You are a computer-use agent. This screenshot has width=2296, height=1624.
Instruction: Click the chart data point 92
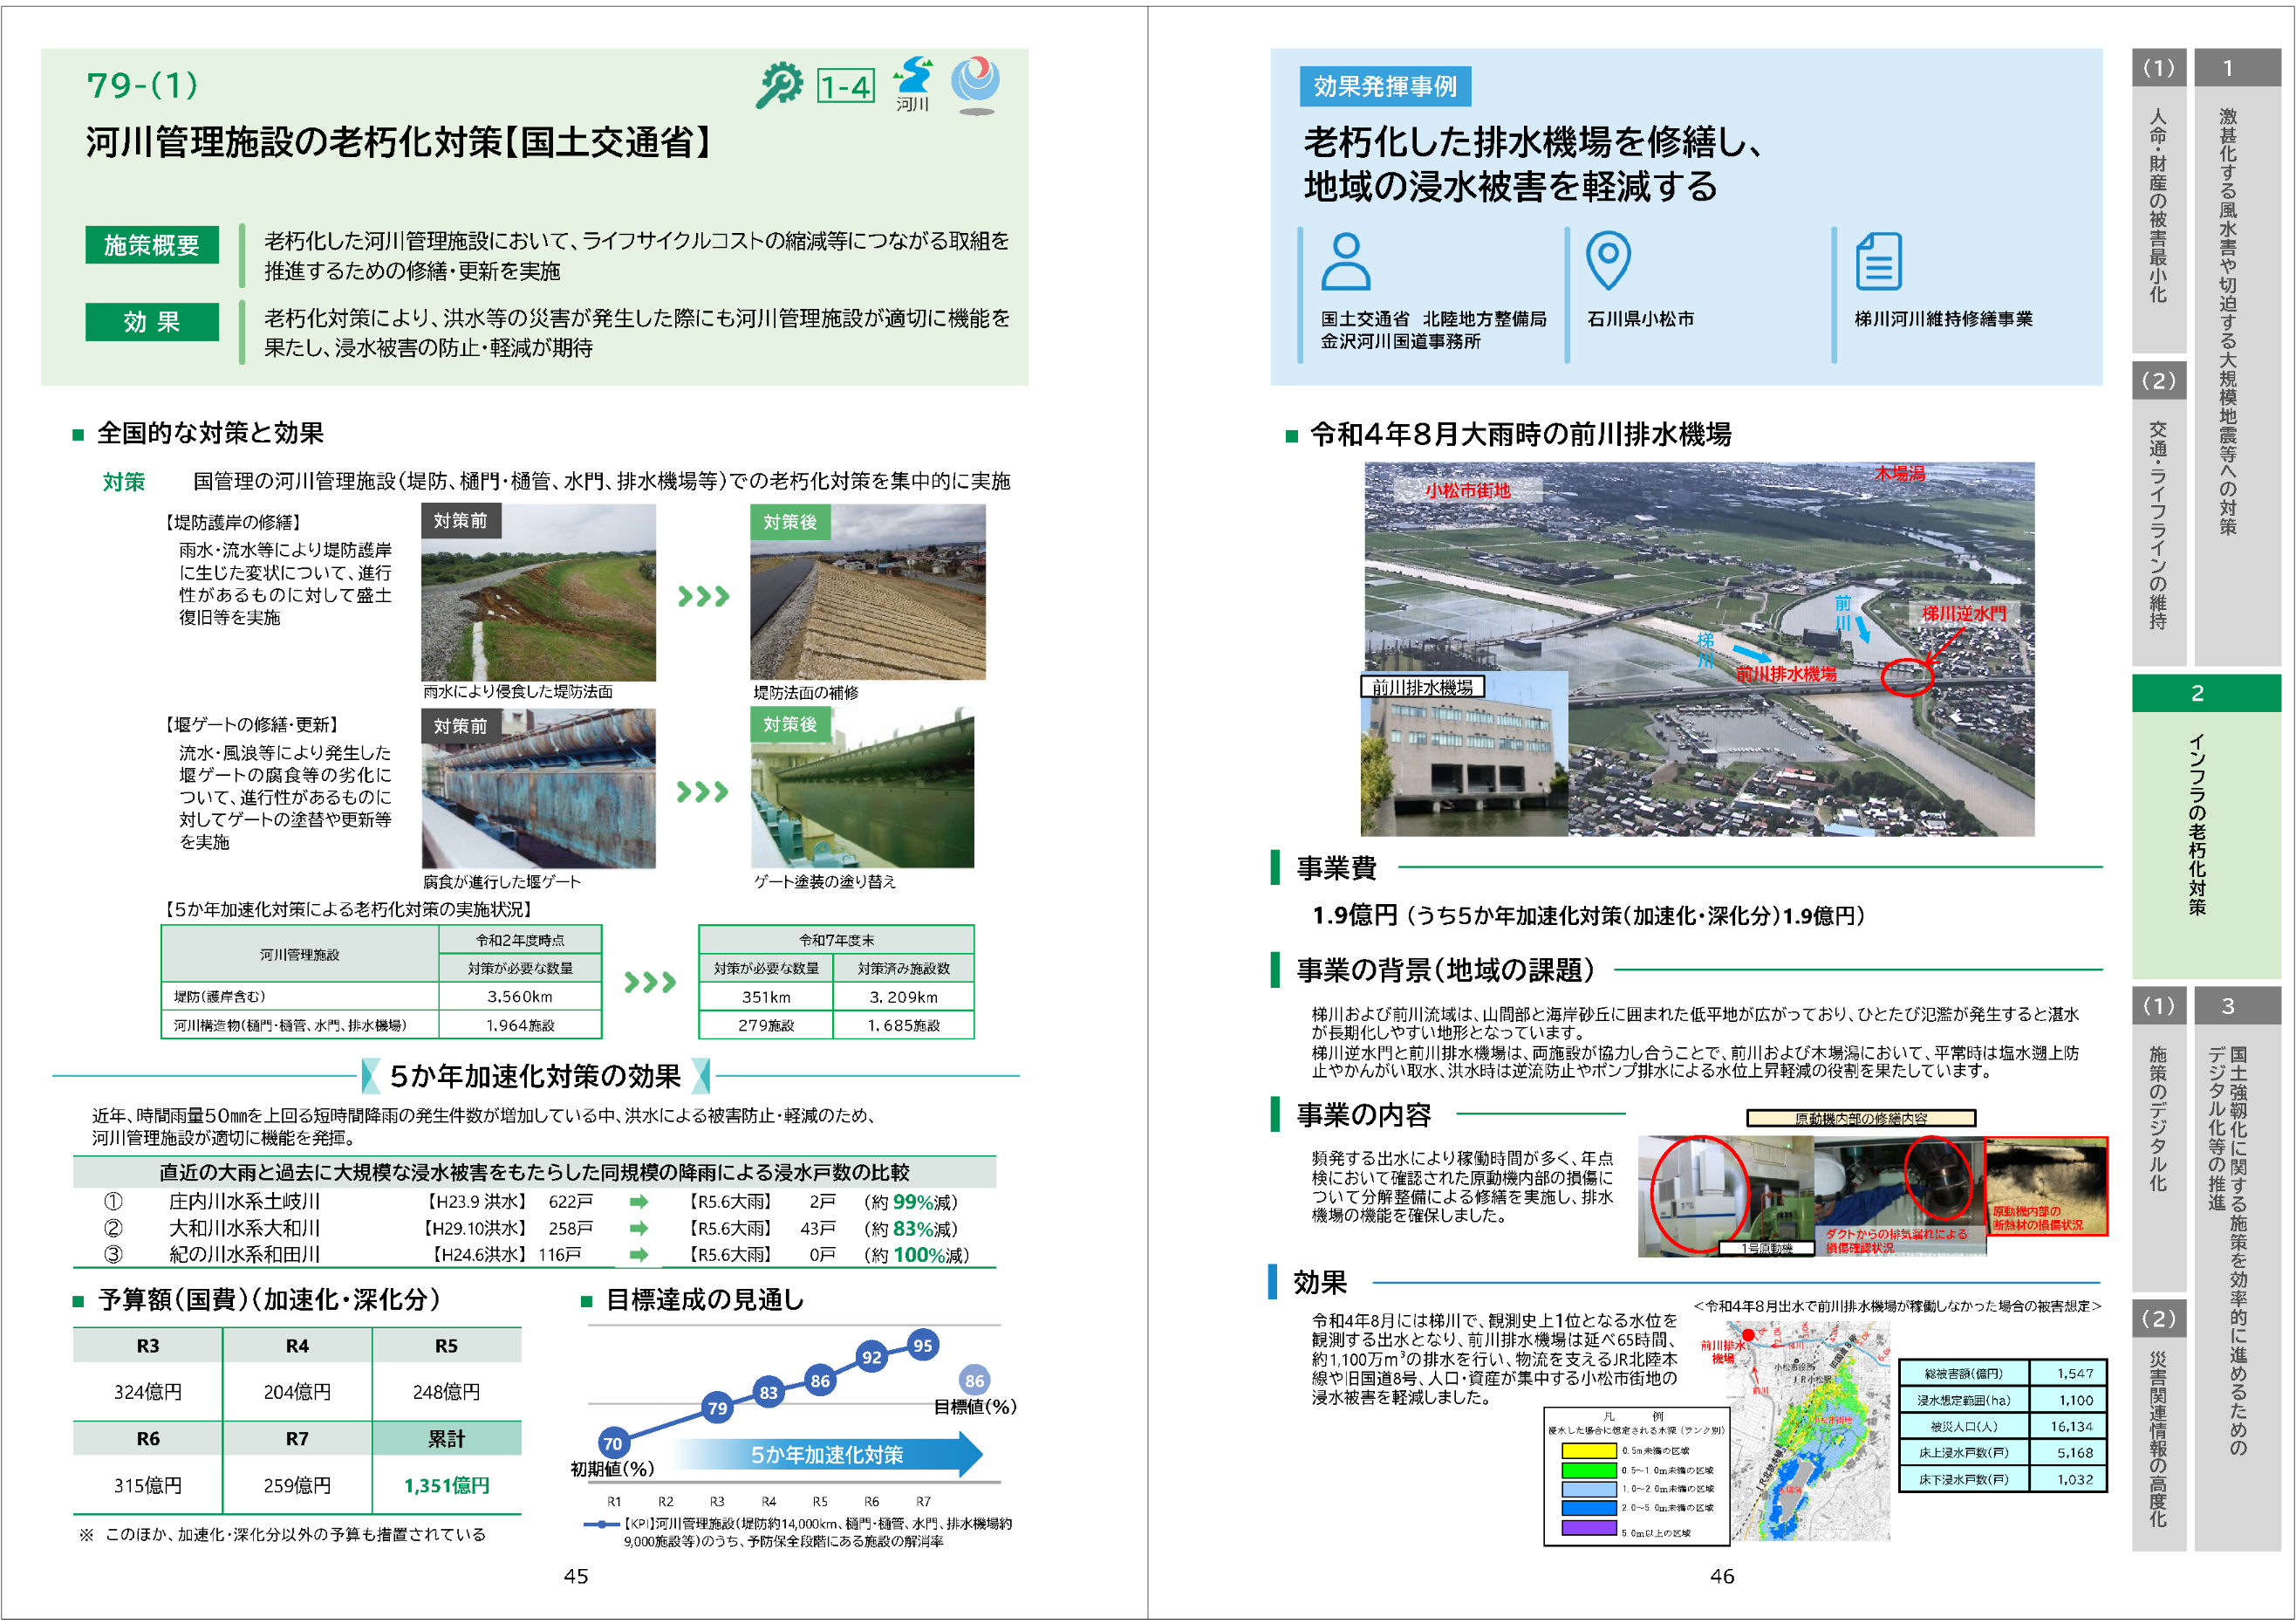tap(872, 1357)
